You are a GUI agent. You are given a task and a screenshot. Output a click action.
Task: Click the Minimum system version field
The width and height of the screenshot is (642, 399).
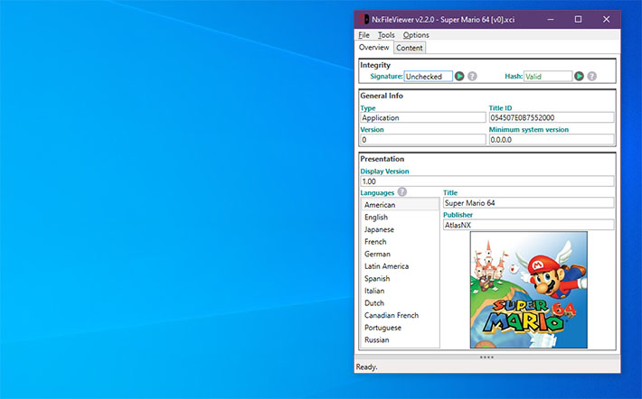coord(552,140)
